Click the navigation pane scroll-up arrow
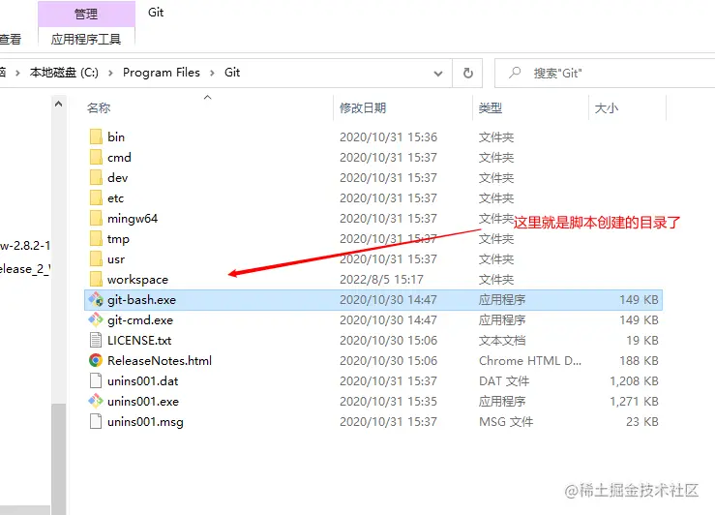This screenshot has height=515, width=715. click(x=58, y=104)
